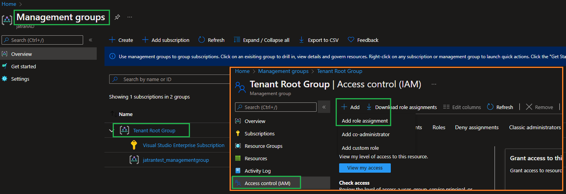This screenshot has width=566, height=194.
Task: Click the Get started rocket icon
Action: point(5,66)
